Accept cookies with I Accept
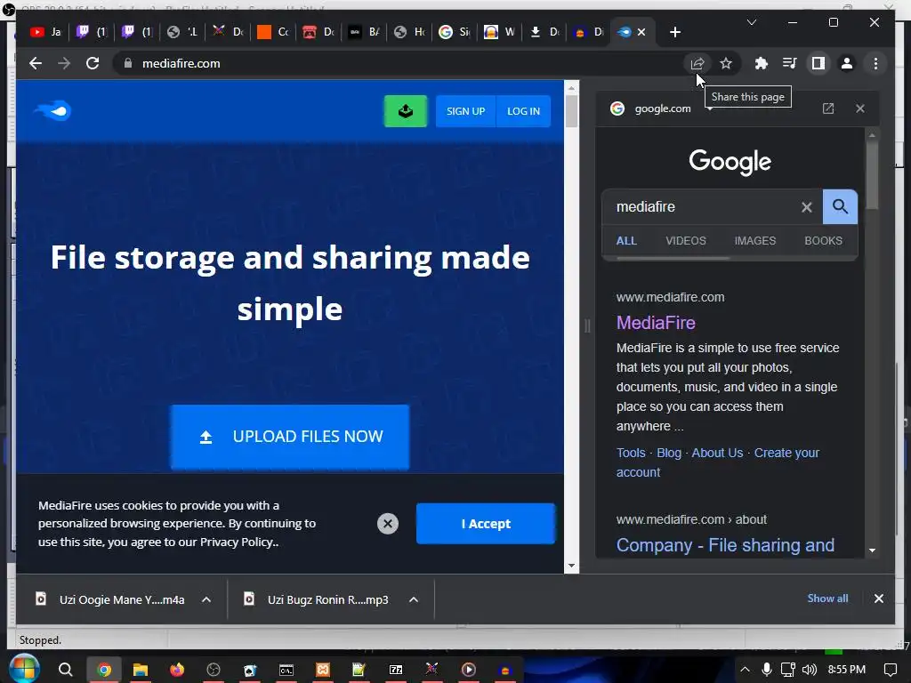Image resolution: width=911 pixels, height=683 pixels. click(x=486, y=524)
